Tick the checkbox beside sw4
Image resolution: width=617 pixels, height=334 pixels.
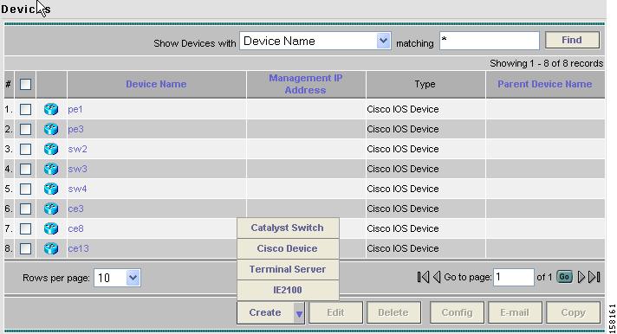tap(25, 189)
